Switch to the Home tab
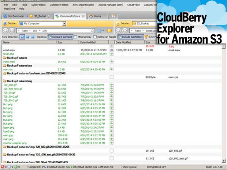Image resolution: width=227 pixels, height=170 pixels. point(98,16)
